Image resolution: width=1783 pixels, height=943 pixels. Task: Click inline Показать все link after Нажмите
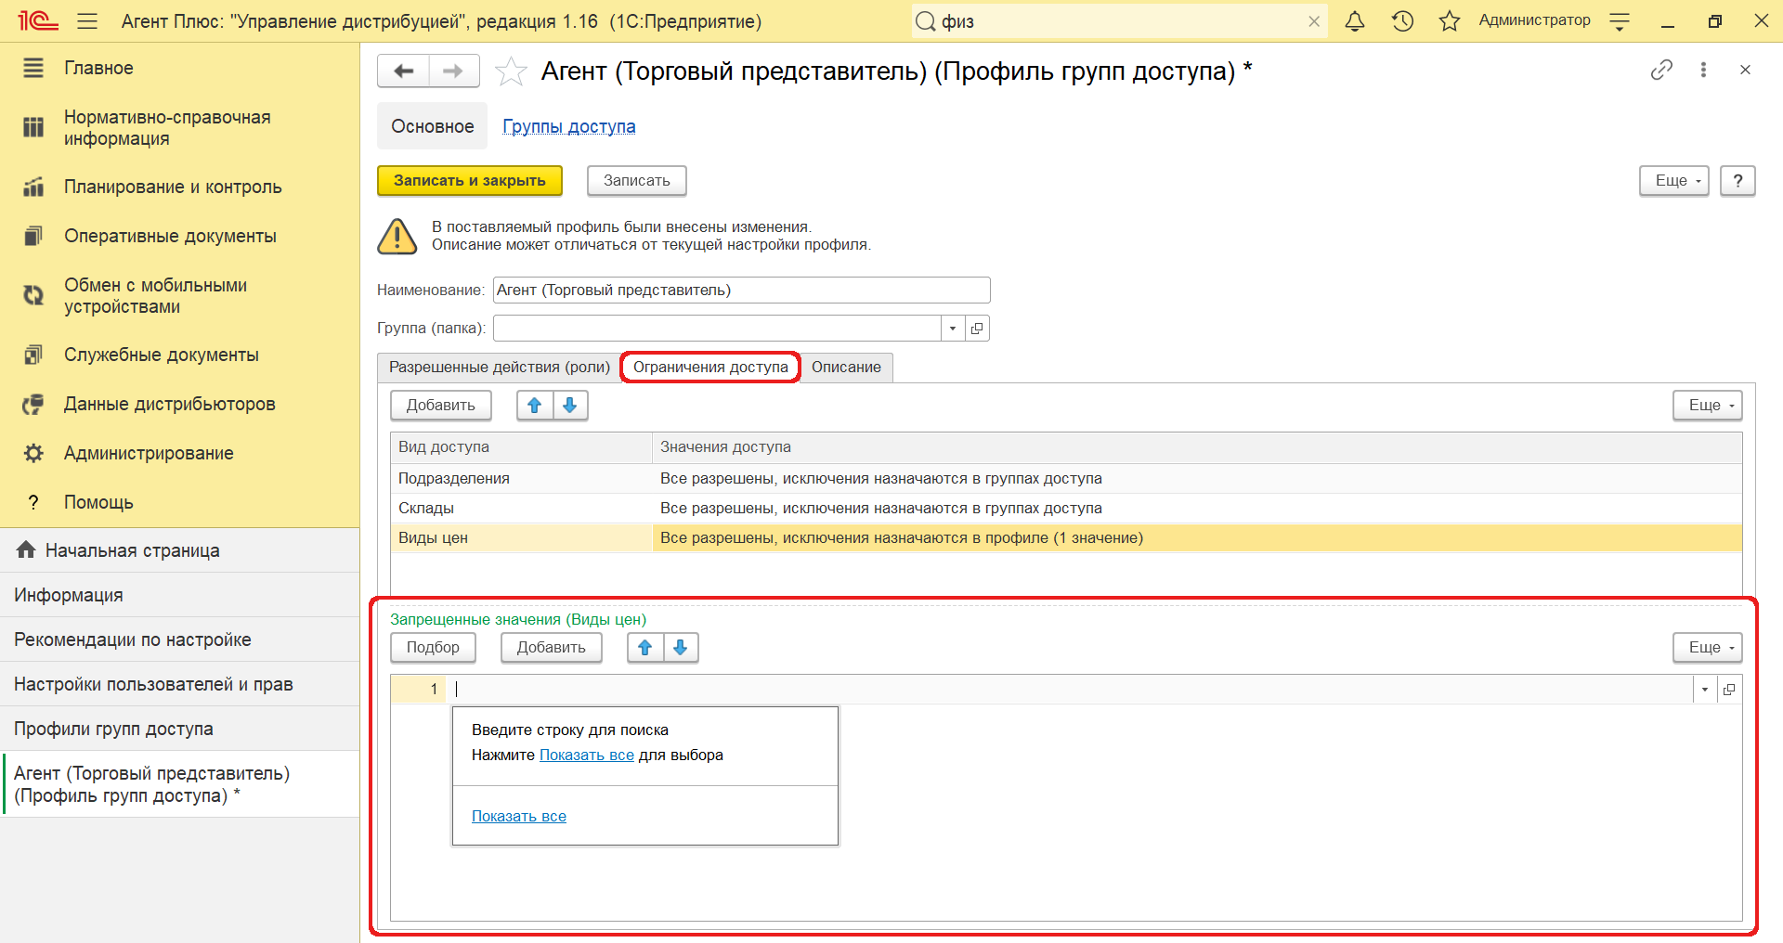click(x=587, y=755)
